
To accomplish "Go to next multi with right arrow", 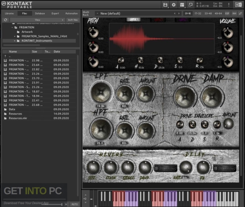I will (179, 14).
